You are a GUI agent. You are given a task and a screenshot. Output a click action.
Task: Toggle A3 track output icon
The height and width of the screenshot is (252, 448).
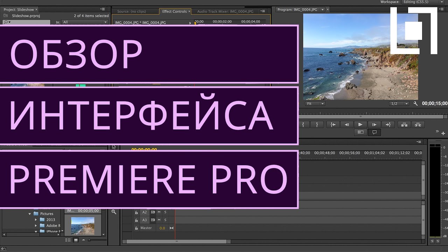click(153, 220)
